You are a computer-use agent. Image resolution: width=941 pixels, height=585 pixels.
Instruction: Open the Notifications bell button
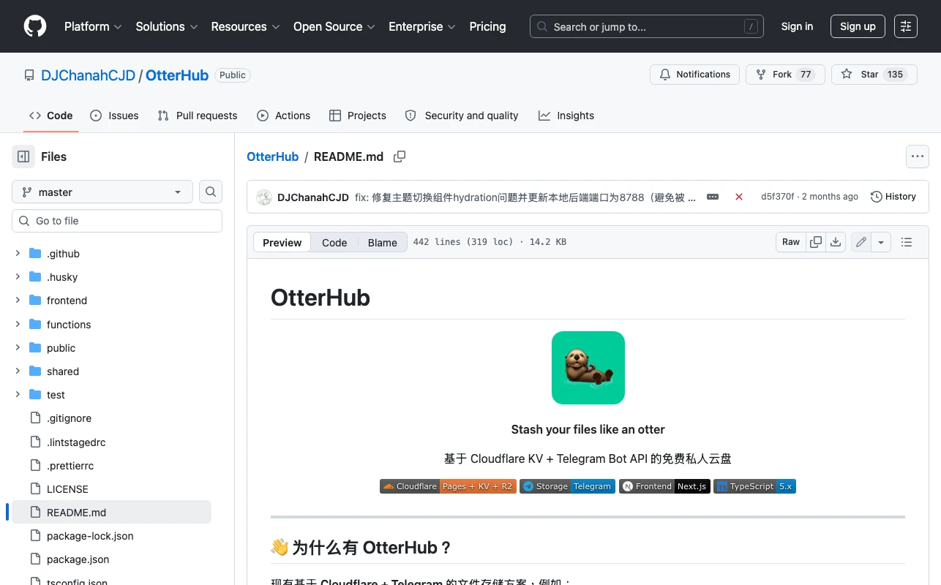tap(694, 75)
